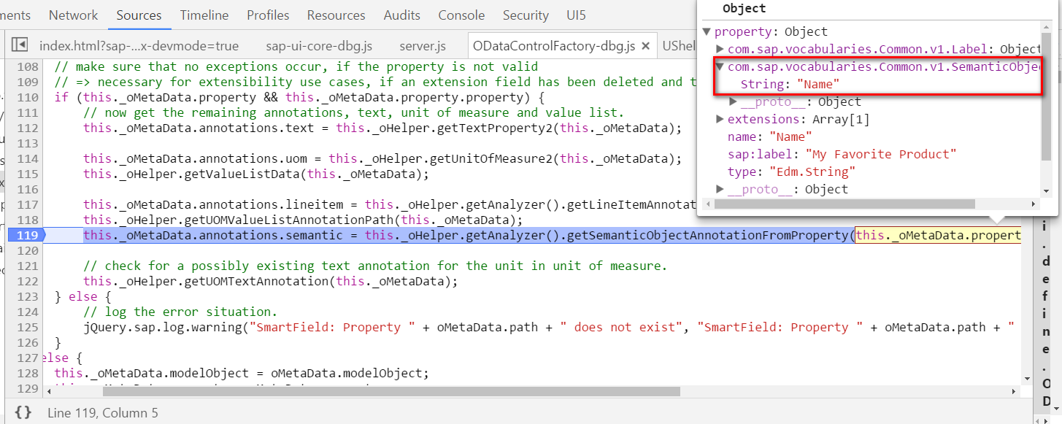The height and width of the screenshot is (424, 1062).
Task: Click the sap:label "My Favorite Product" value
Action: click(880, 154)
